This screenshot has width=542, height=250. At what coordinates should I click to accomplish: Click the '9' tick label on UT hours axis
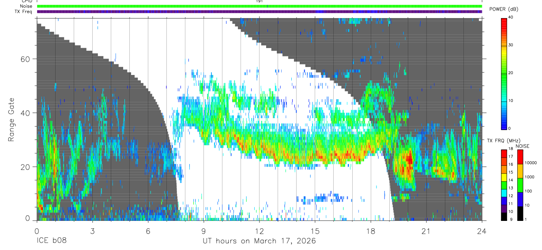[x=203, y=231]
